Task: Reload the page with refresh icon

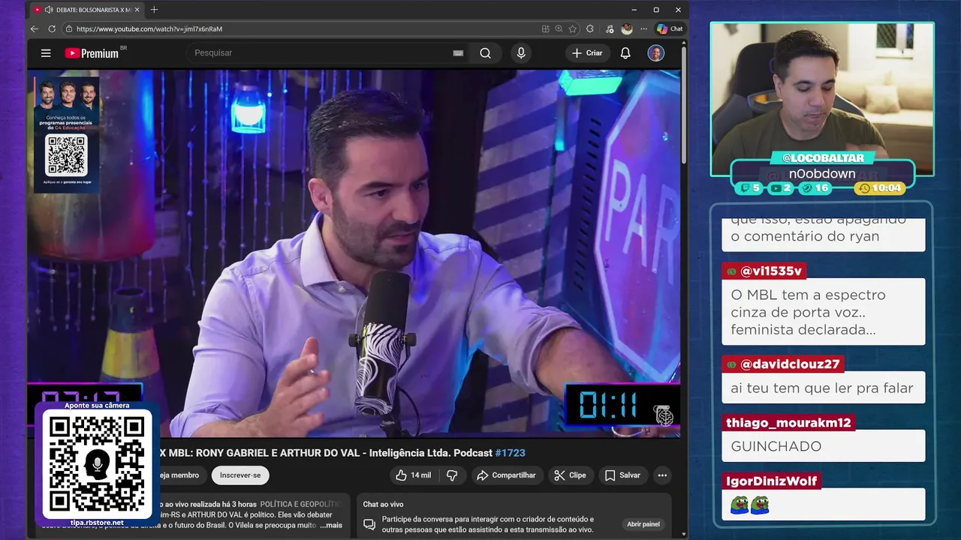Action: 52,28
